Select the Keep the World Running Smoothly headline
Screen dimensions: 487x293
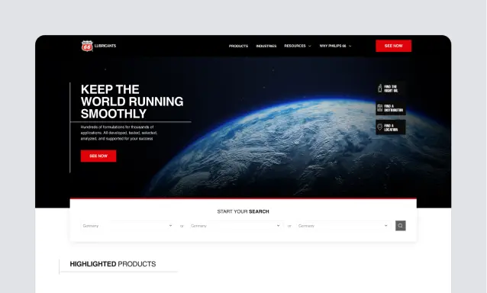(x=132, y=101)
